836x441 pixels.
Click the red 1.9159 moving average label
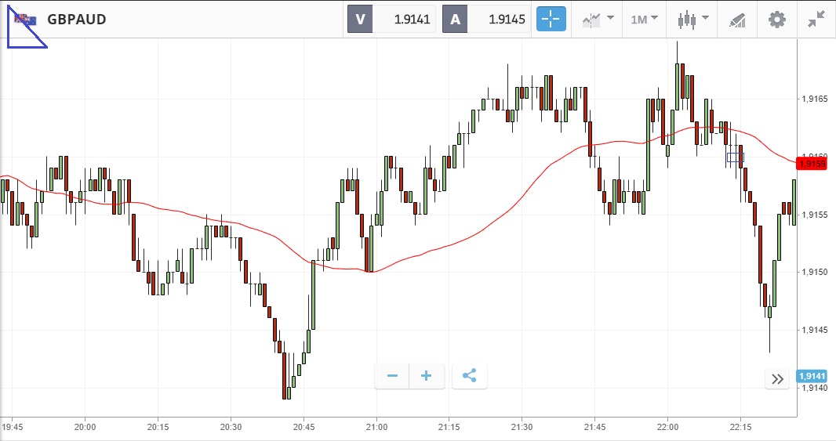[x=812, y=164]
